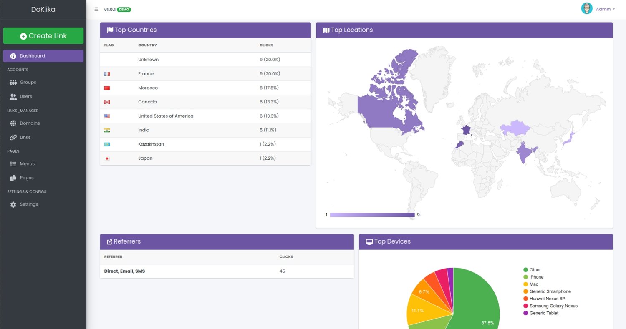This screenshot has width=626, height=329.
Task: Click the Domains globe icon
Action: [13, 123]
